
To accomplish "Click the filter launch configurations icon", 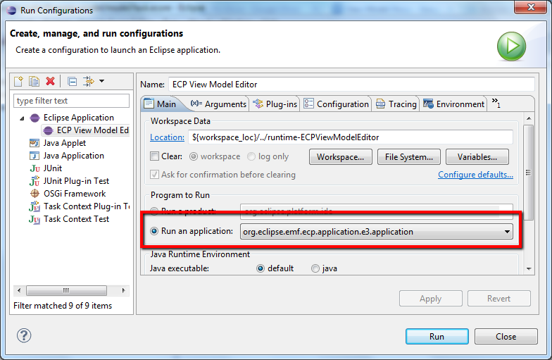I will 89,82.
